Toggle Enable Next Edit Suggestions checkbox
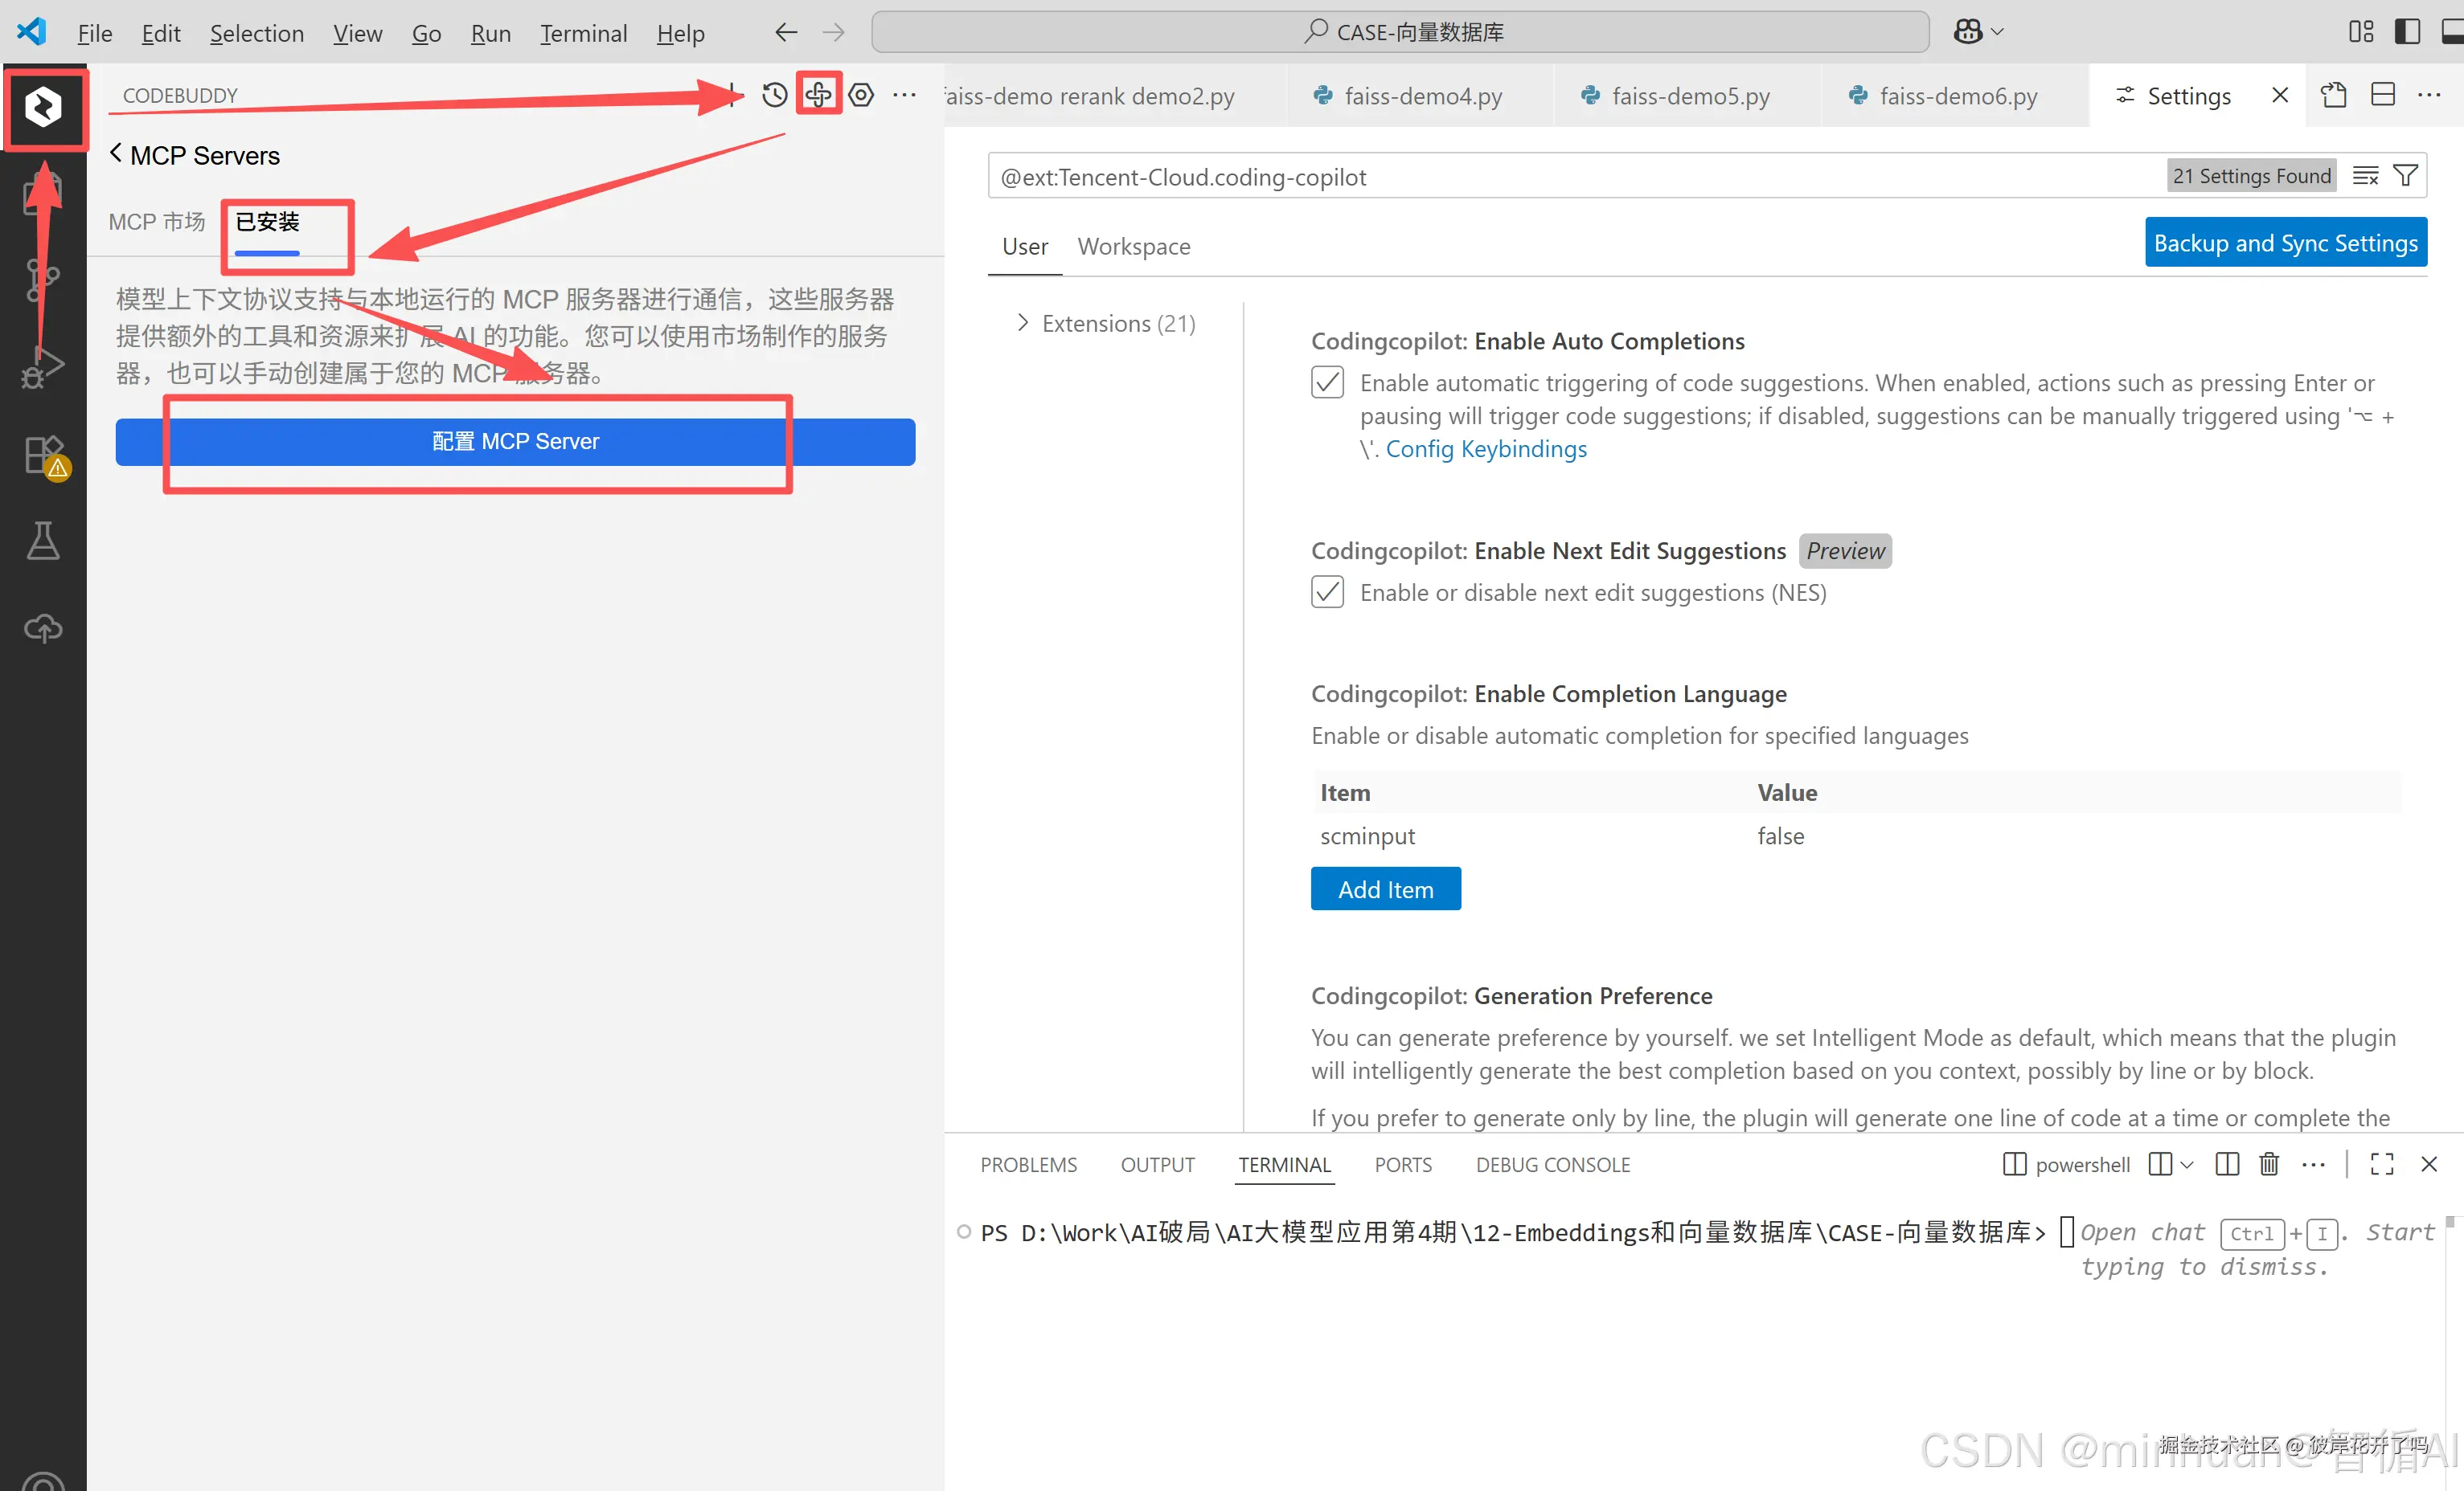Viewport: 2464px width, 1491px height. 1327,593
